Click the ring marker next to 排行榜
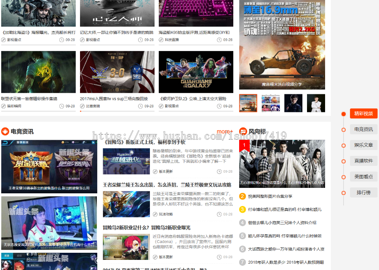Viewport: 379px width, 270px height. [344, 193]
